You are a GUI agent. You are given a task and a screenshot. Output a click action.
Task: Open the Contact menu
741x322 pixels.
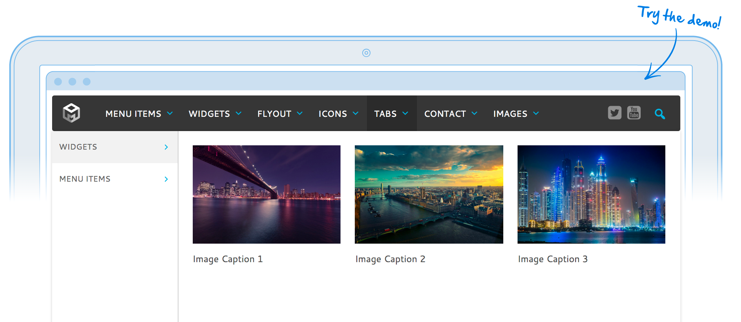tap(450, 114)
